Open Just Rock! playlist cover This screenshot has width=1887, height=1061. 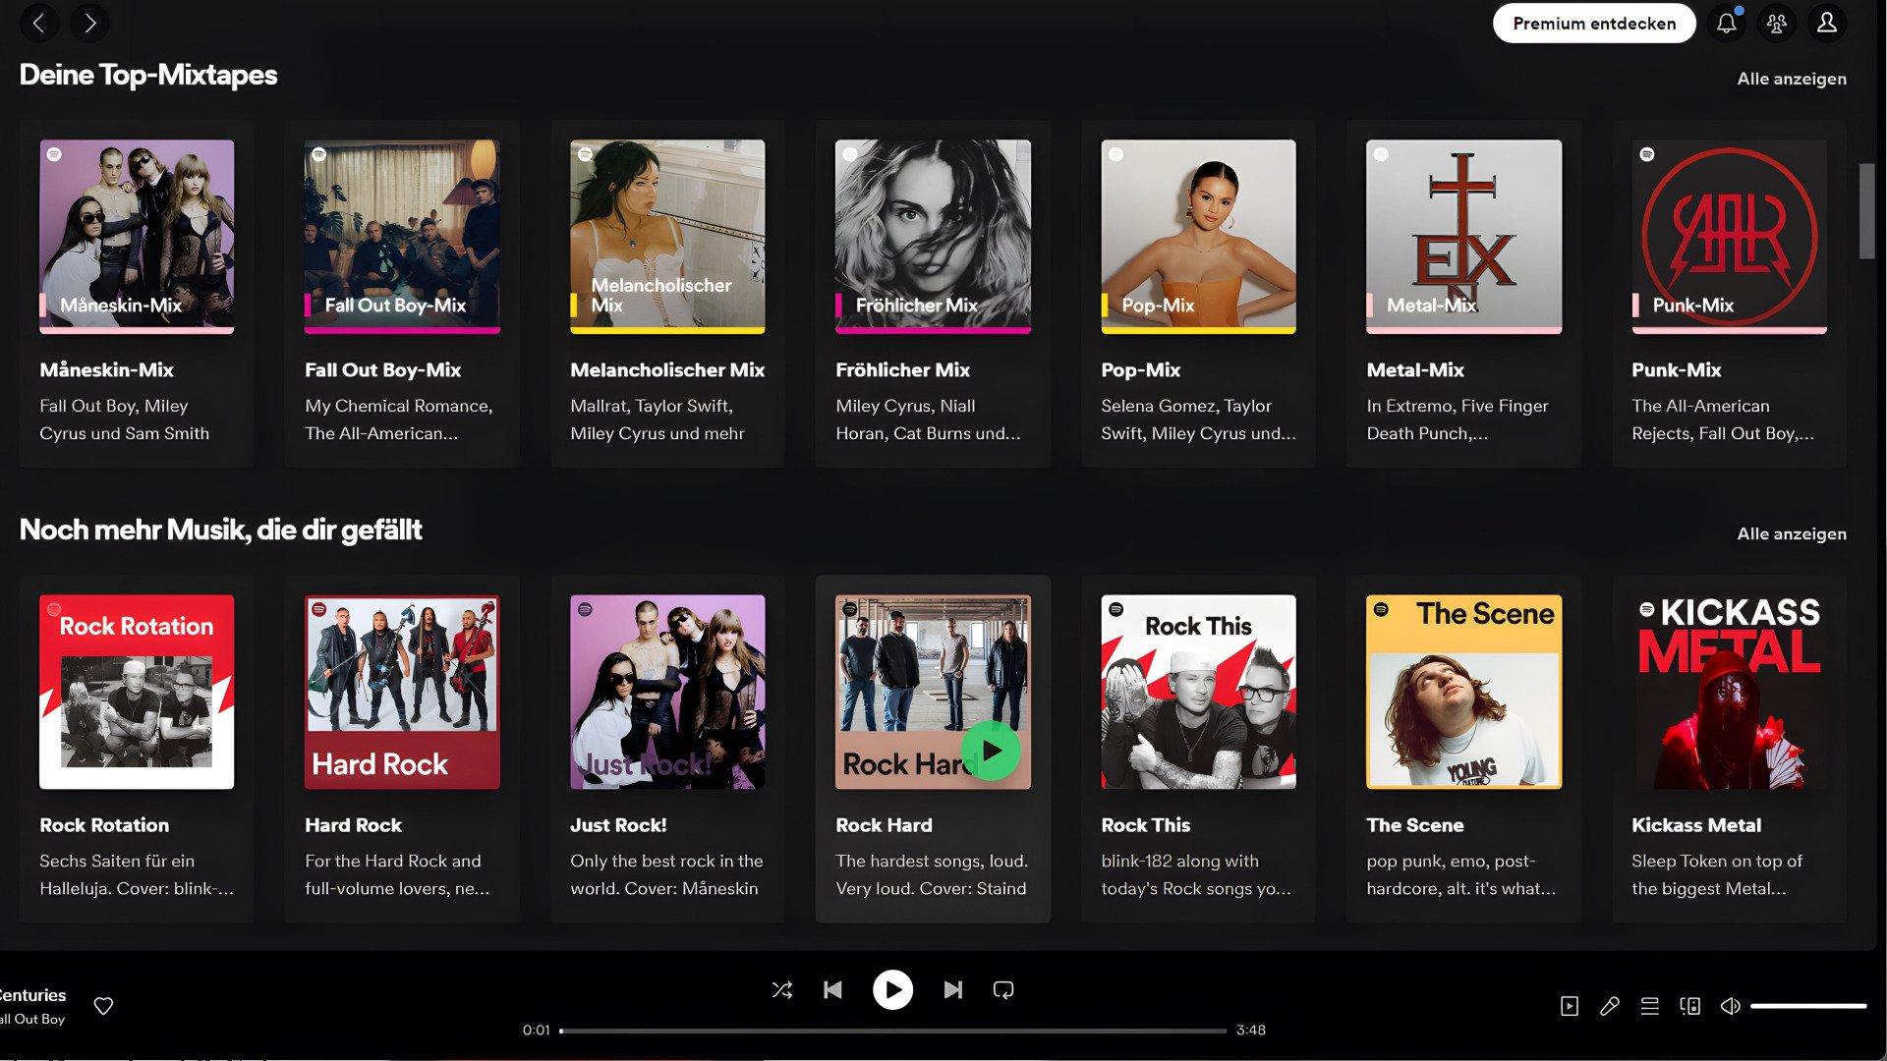(667, 692)
